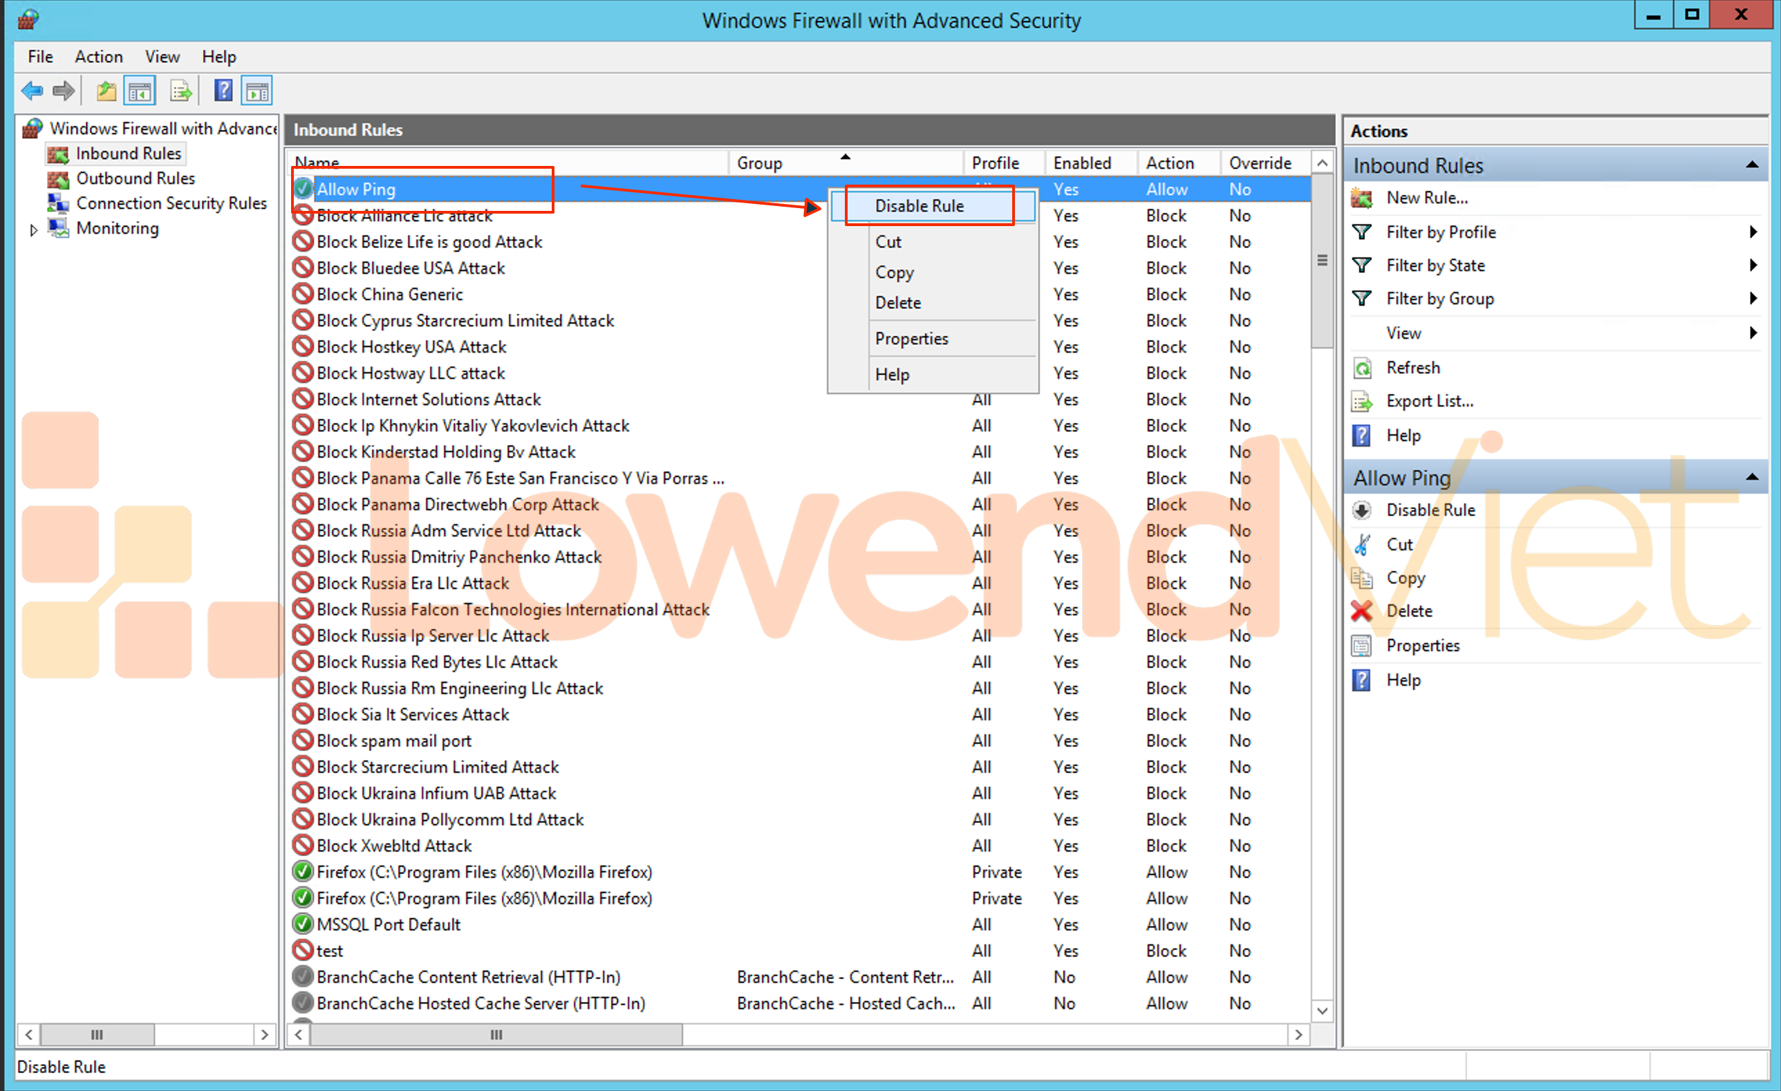This screenshot has width=1781, height=1091.
Task: Toggle the Show/Hide Action Pane toolbar button
Action: pos(257,91)
